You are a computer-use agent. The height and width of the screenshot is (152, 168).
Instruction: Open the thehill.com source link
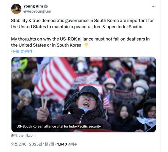[27, 136]
